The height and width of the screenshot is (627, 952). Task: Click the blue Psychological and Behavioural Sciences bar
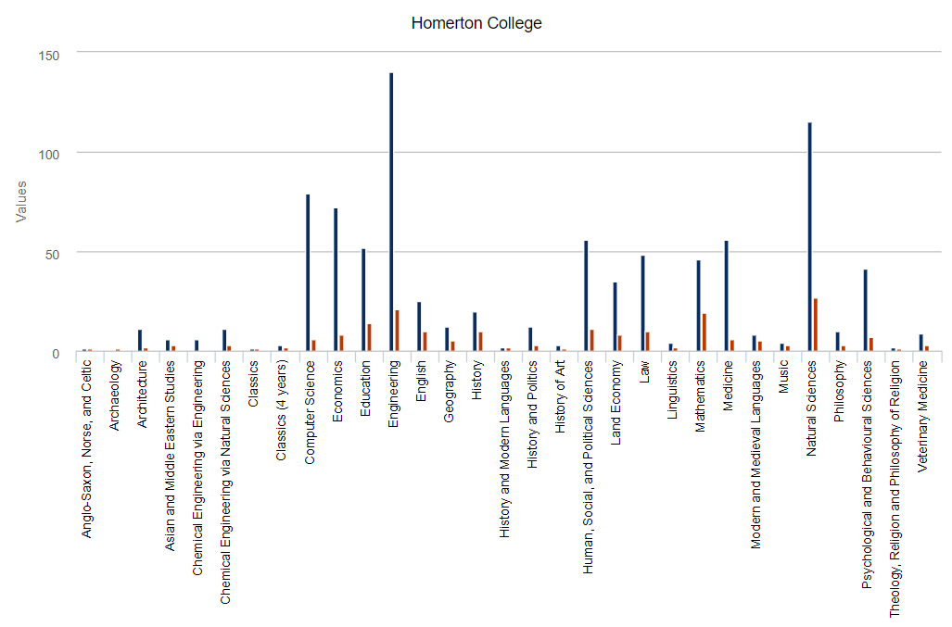click(866, 310)
